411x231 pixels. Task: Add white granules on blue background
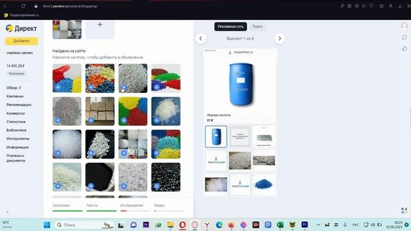(157, 120)
